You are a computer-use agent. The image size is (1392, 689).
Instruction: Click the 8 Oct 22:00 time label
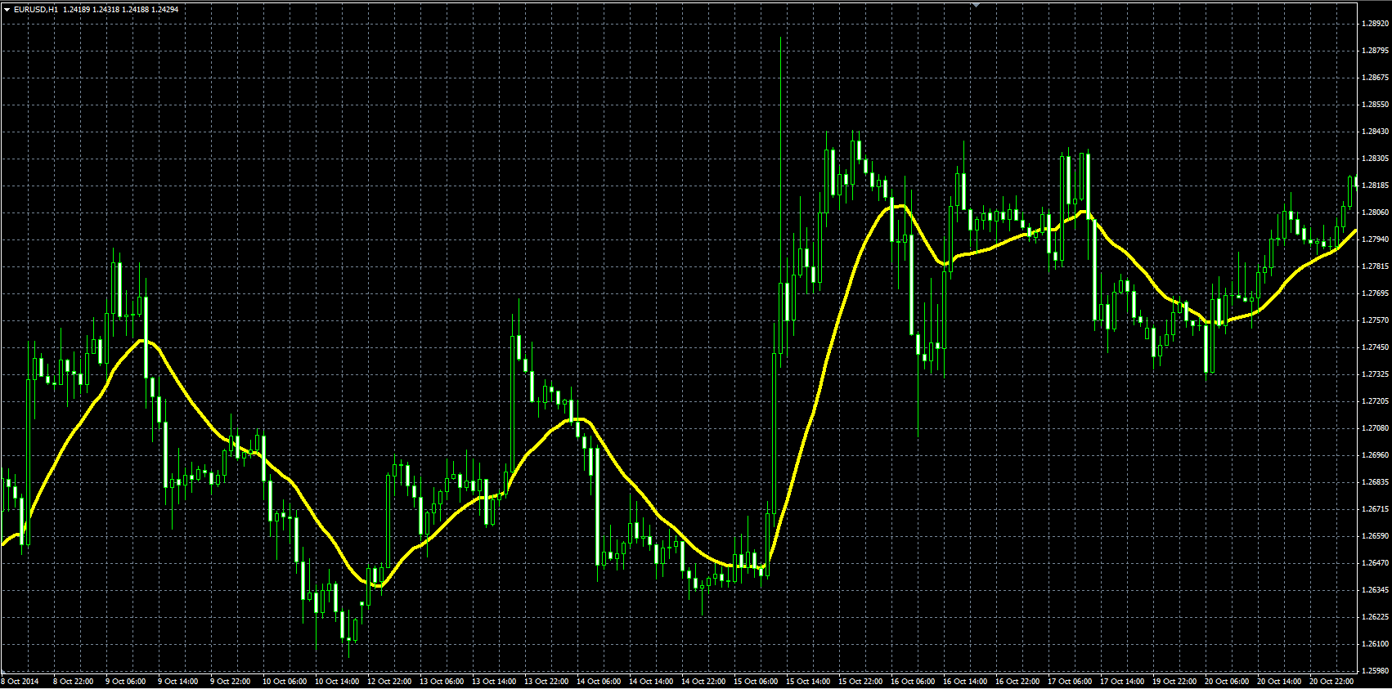click(74, 682)
